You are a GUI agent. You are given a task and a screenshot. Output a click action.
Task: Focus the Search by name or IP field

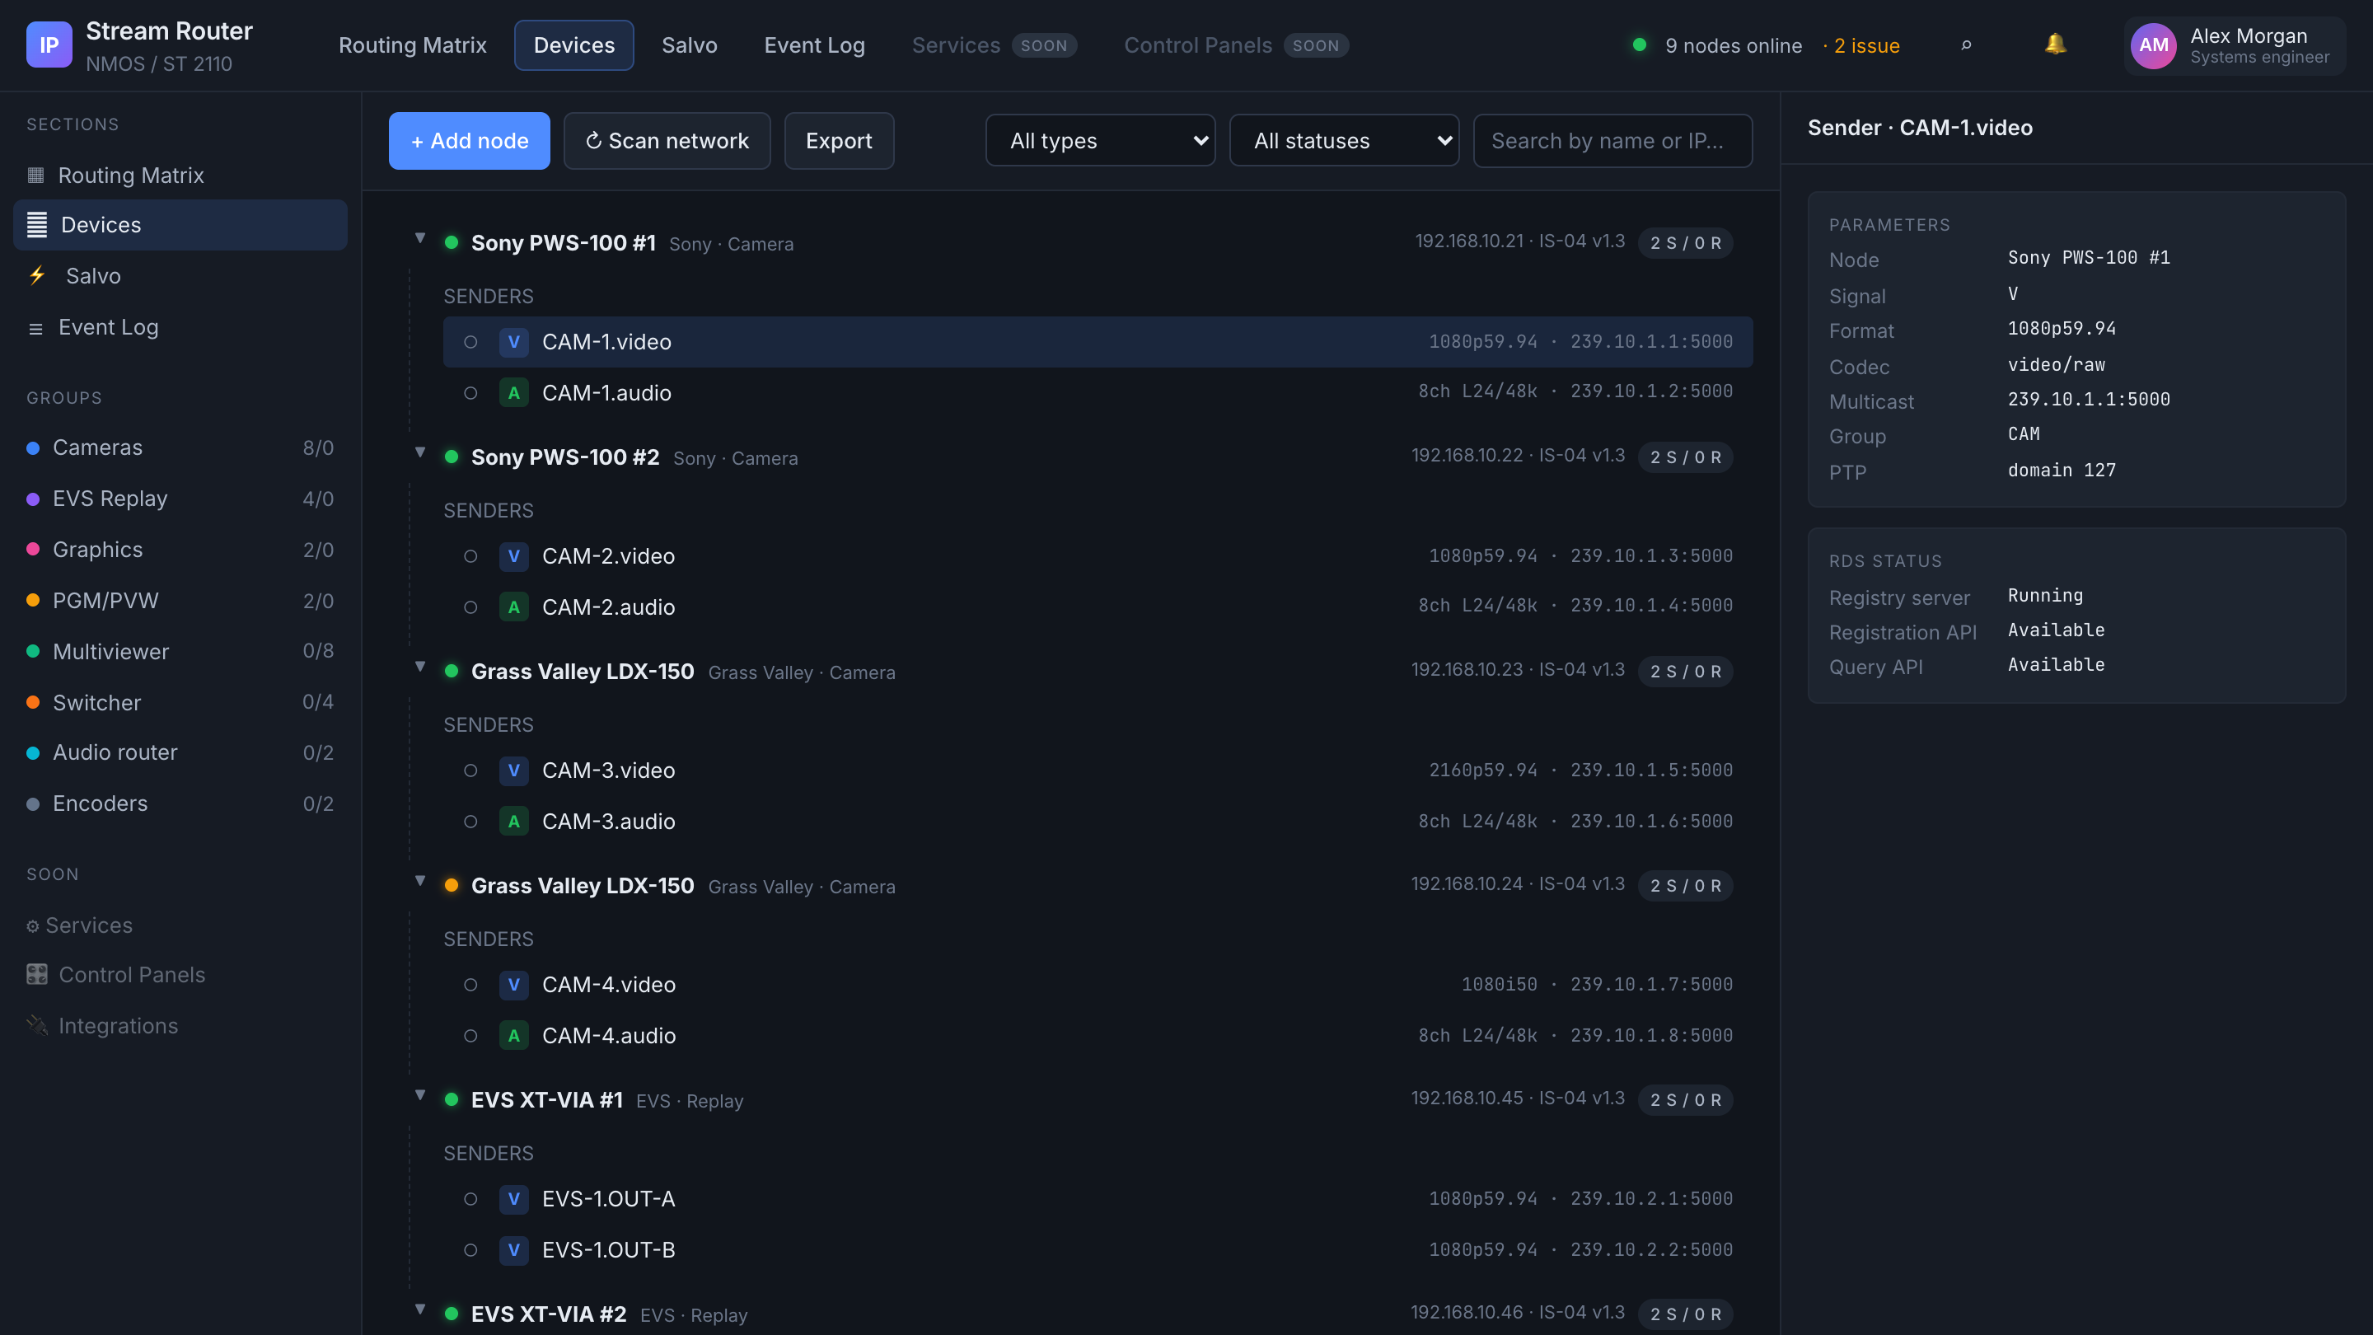(x=1613, y=141)
